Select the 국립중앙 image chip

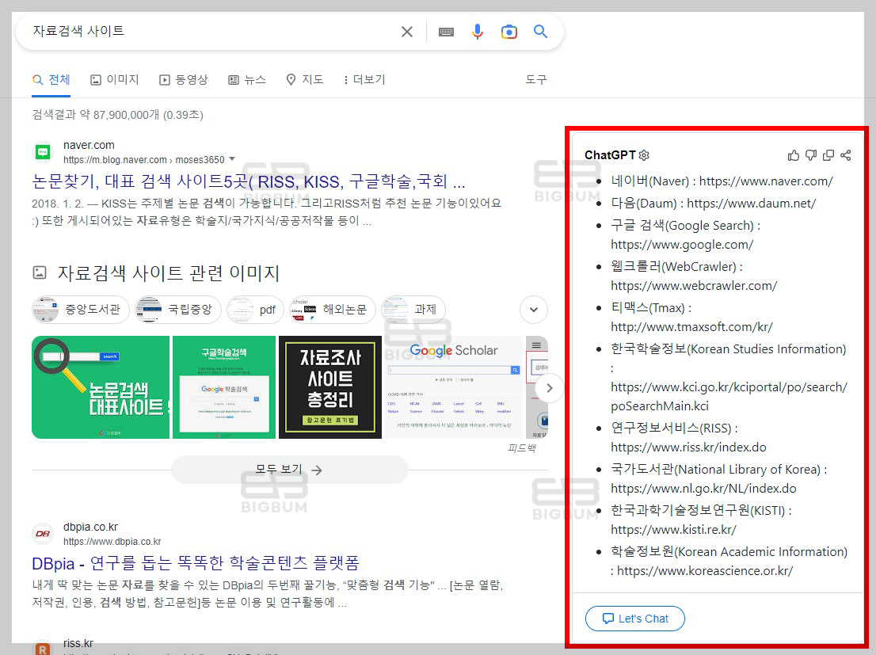(x=178, y=310)
